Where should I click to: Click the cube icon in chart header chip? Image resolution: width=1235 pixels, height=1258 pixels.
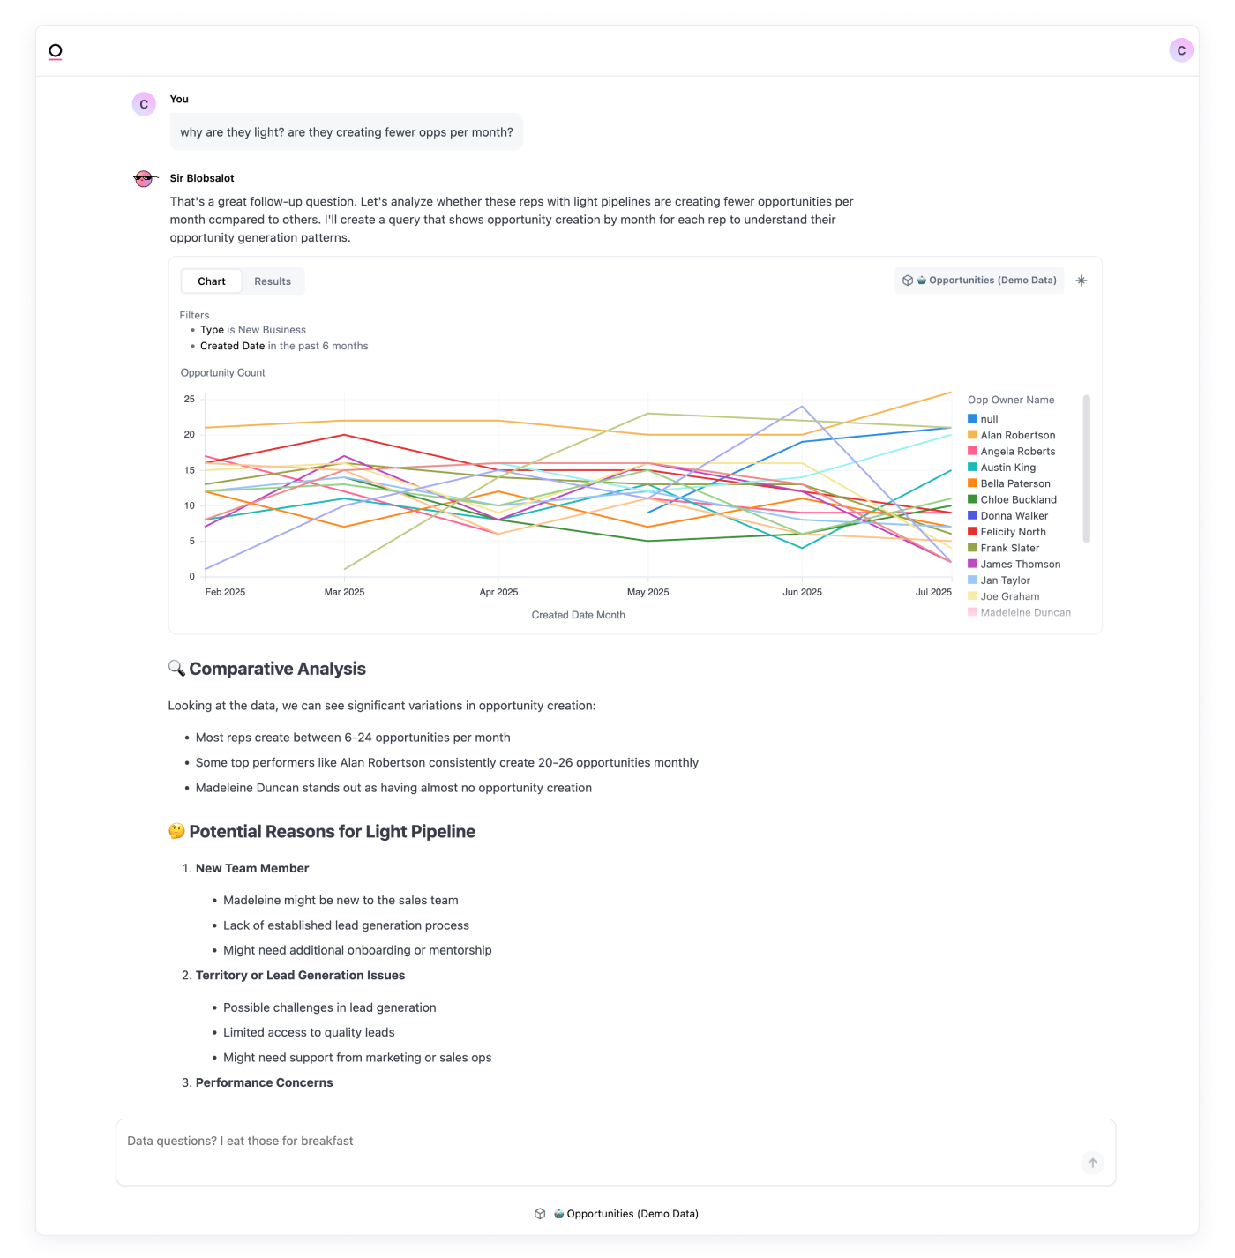(x=908, y=281)
